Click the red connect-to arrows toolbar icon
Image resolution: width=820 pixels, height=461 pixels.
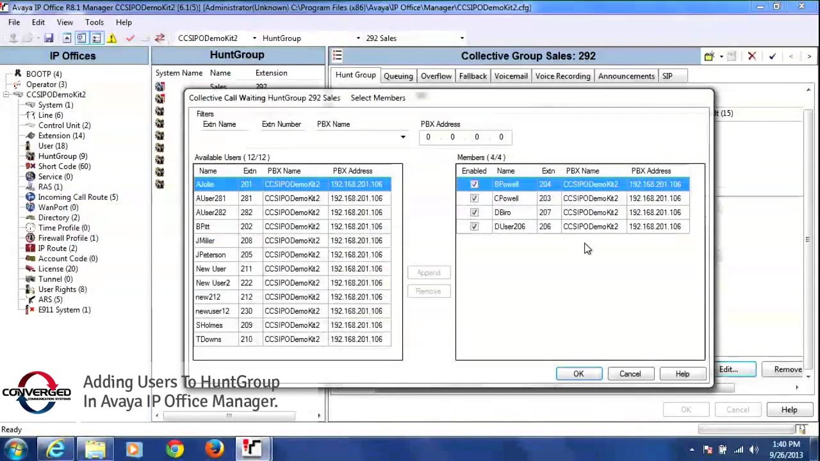(160, 38)
